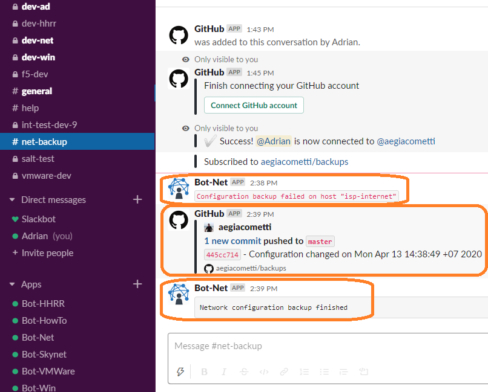Open commit 445cc714

[x=222, y=255]
